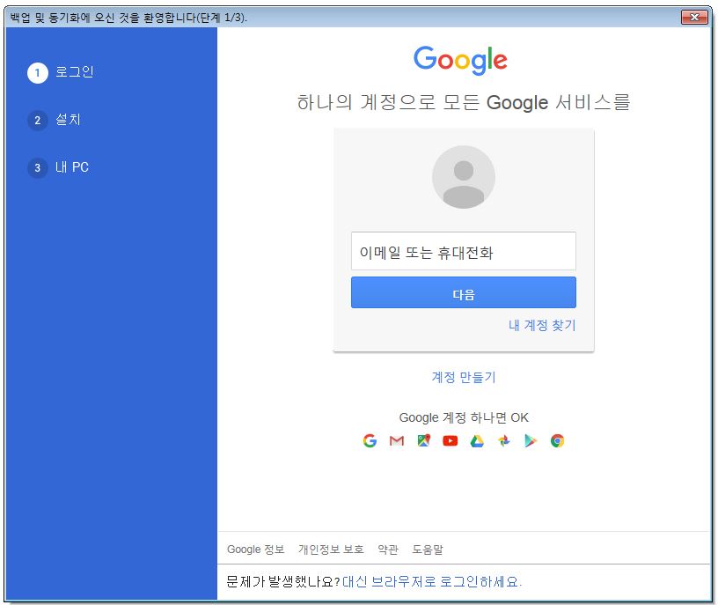The height and width of the screenshot is (605, 718).
Task: Click the 하나의 계정으로 모든 Google heading
Action: [464, 102]
